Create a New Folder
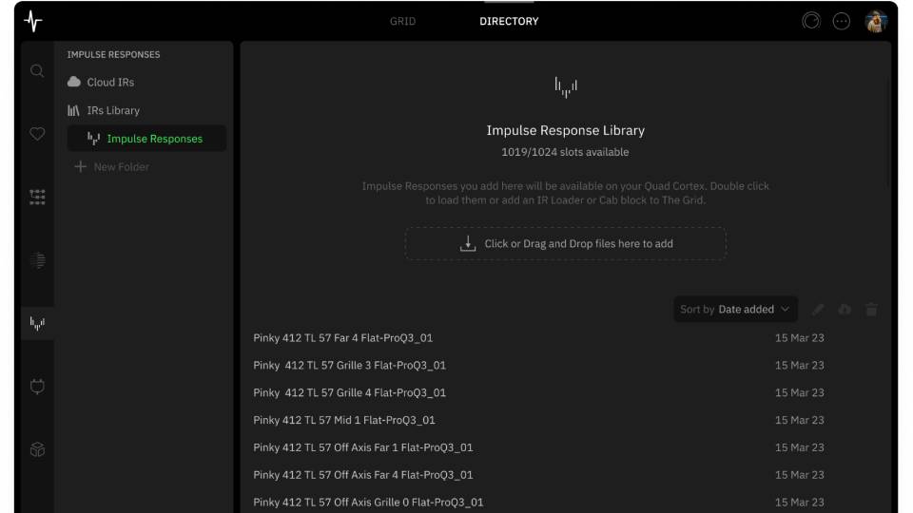 (121, 167)
